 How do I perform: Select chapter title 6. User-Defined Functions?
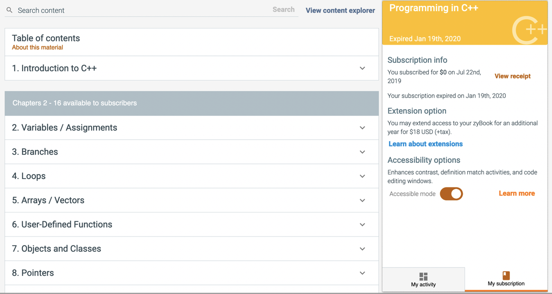coord(62,224)
